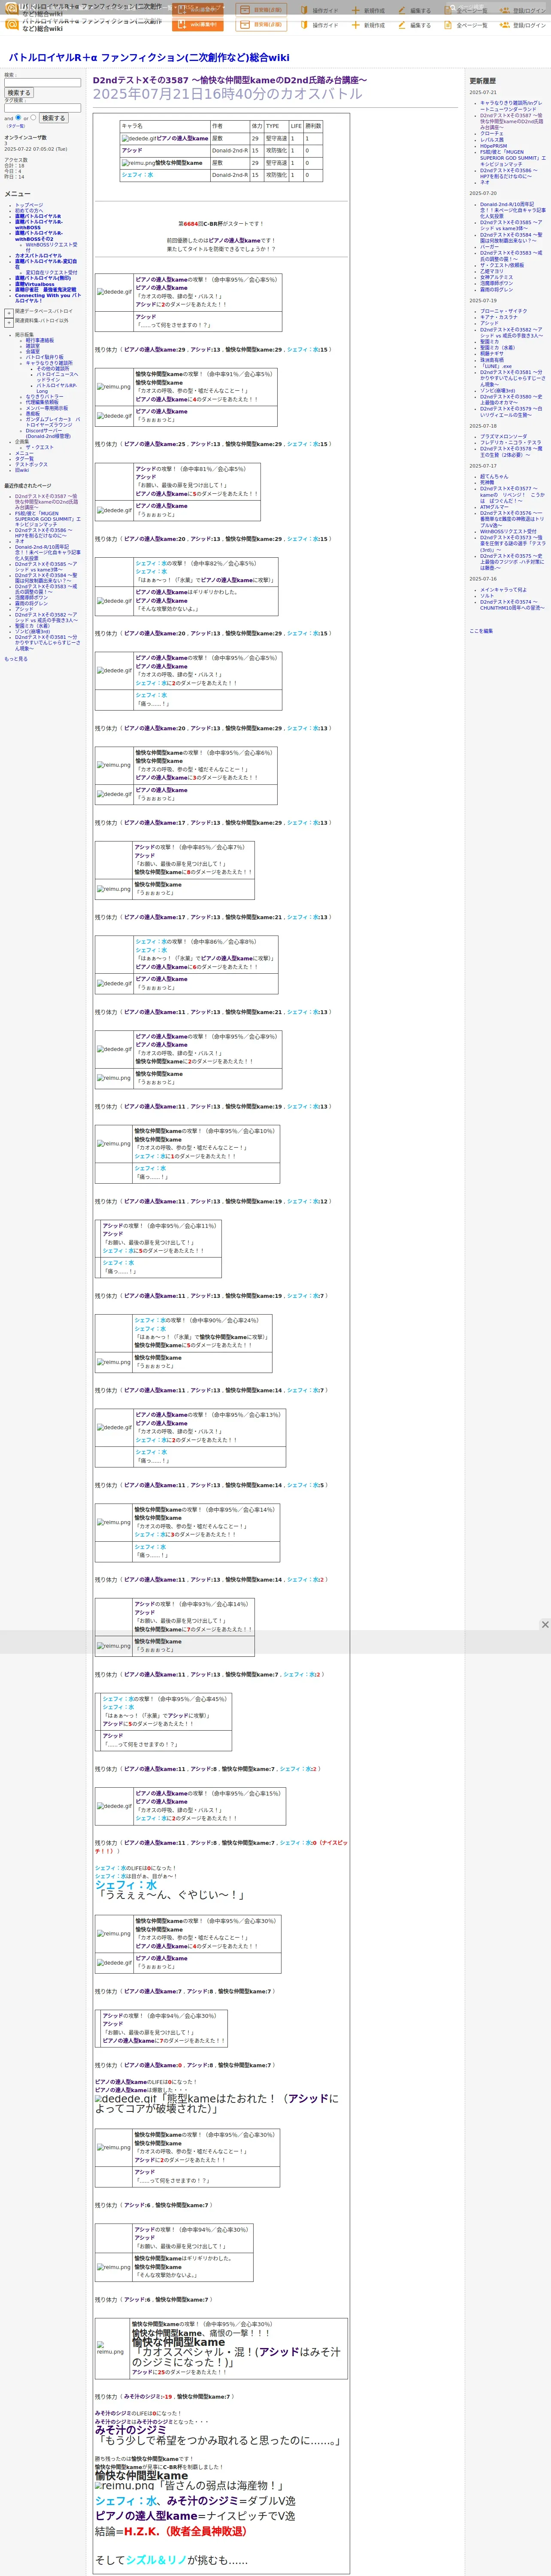Open 女神アルテミス in update history

click(496, 277)
